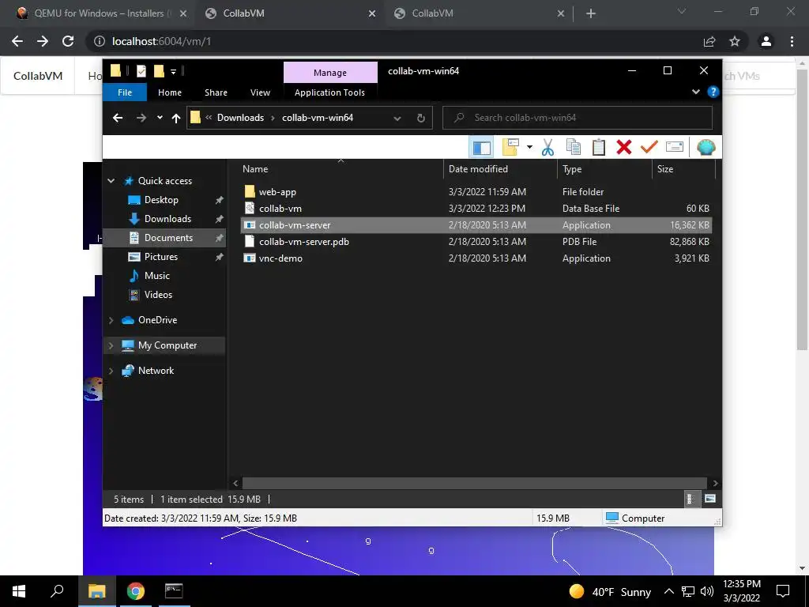The height and width of the screenshot is (607, 809).
Task: Select the collab-vm-server application row
Action: [476, 225]
